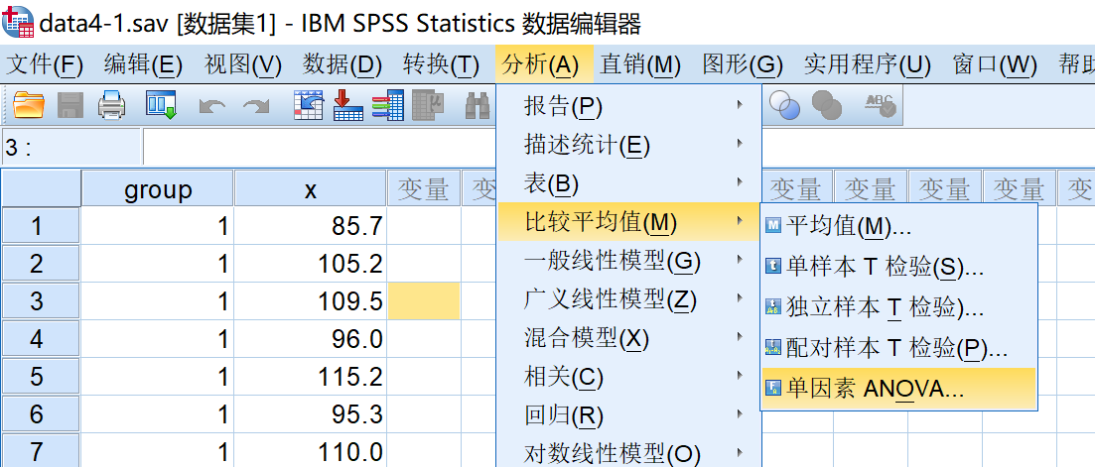Click the cell containing 105.2
This screenshot has width=1095, height=467.
pos(310,264)
